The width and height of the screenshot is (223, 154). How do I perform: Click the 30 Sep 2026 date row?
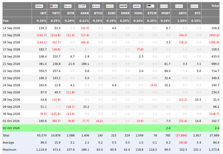[11, 114]
